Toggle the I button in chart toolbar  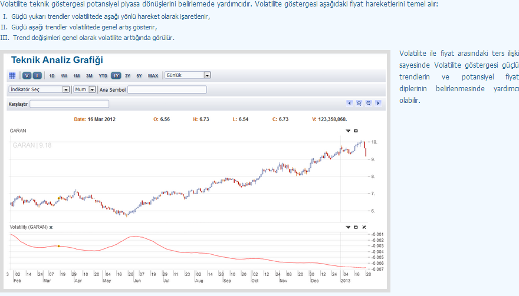pos(37,76)
